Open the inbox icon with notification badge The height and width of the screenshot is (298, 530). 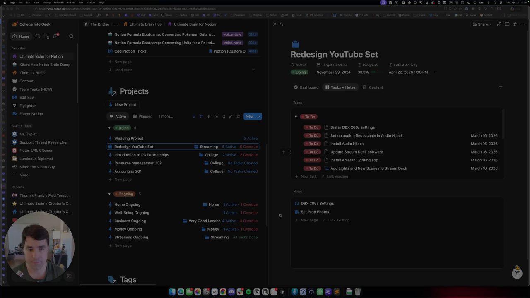56,36
